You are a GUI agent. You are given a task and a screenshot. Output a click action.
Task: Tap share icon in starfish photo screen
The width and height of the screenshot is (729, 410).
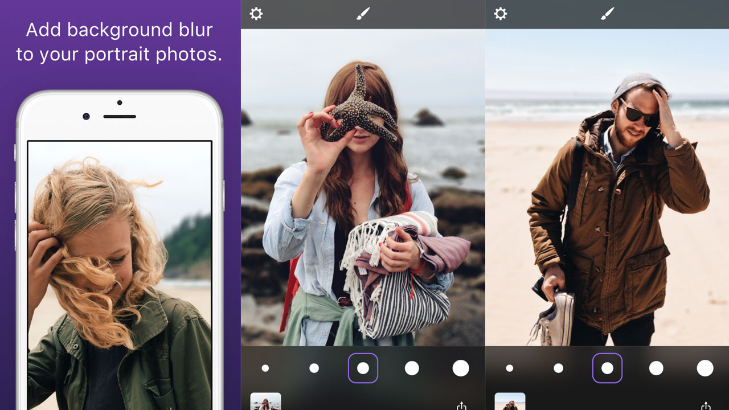click(461, 405)
